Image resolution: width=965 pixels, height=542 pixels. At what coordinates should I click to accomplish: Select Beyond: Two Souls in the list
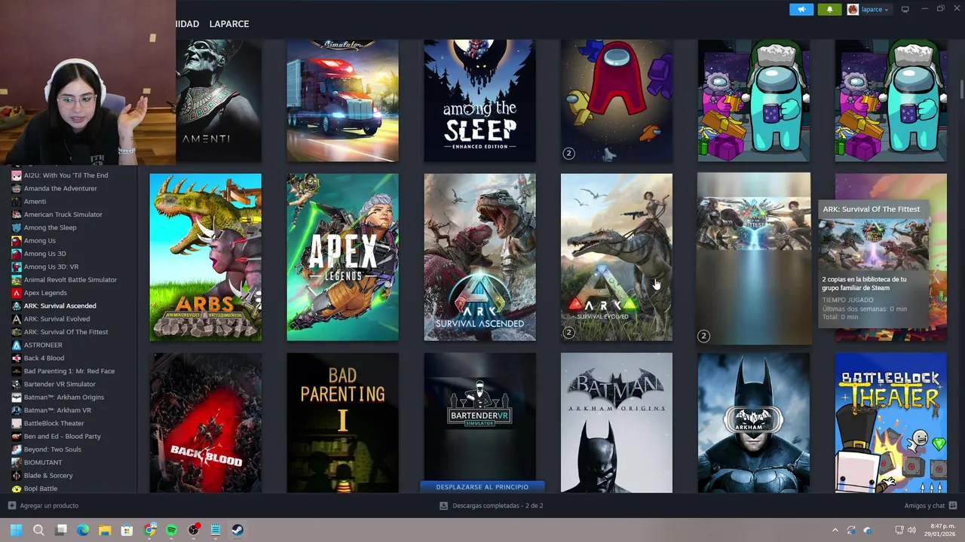(52, 449)
